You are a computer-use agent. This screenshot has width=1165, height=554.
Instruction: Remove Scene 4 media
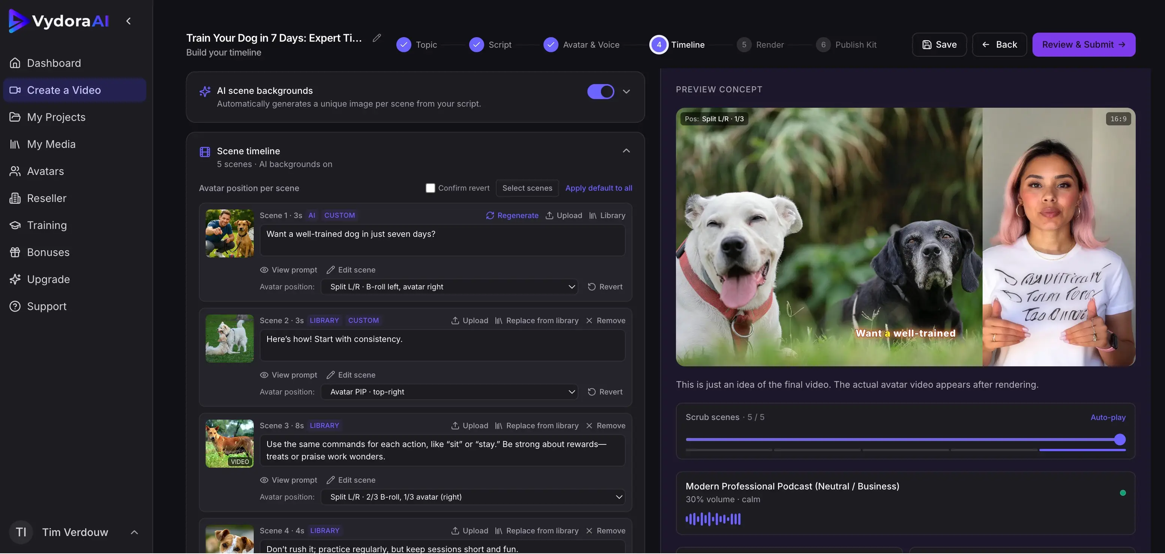tap(605, 531)
